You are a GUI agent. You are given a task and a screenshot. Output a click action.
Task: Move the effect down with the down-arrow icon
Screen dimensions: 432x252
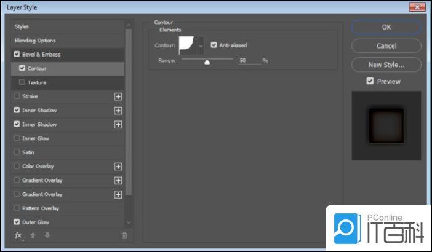47,235
